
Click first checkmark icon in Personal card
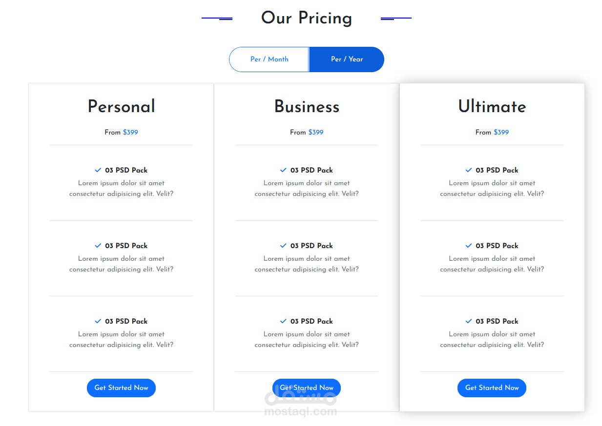(98, 170)
